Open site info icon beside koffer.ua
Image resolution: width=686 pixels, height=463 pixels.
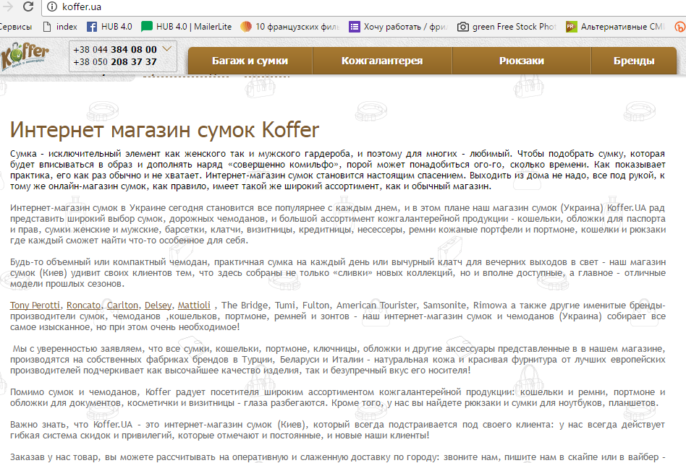(x=52, y=7)
